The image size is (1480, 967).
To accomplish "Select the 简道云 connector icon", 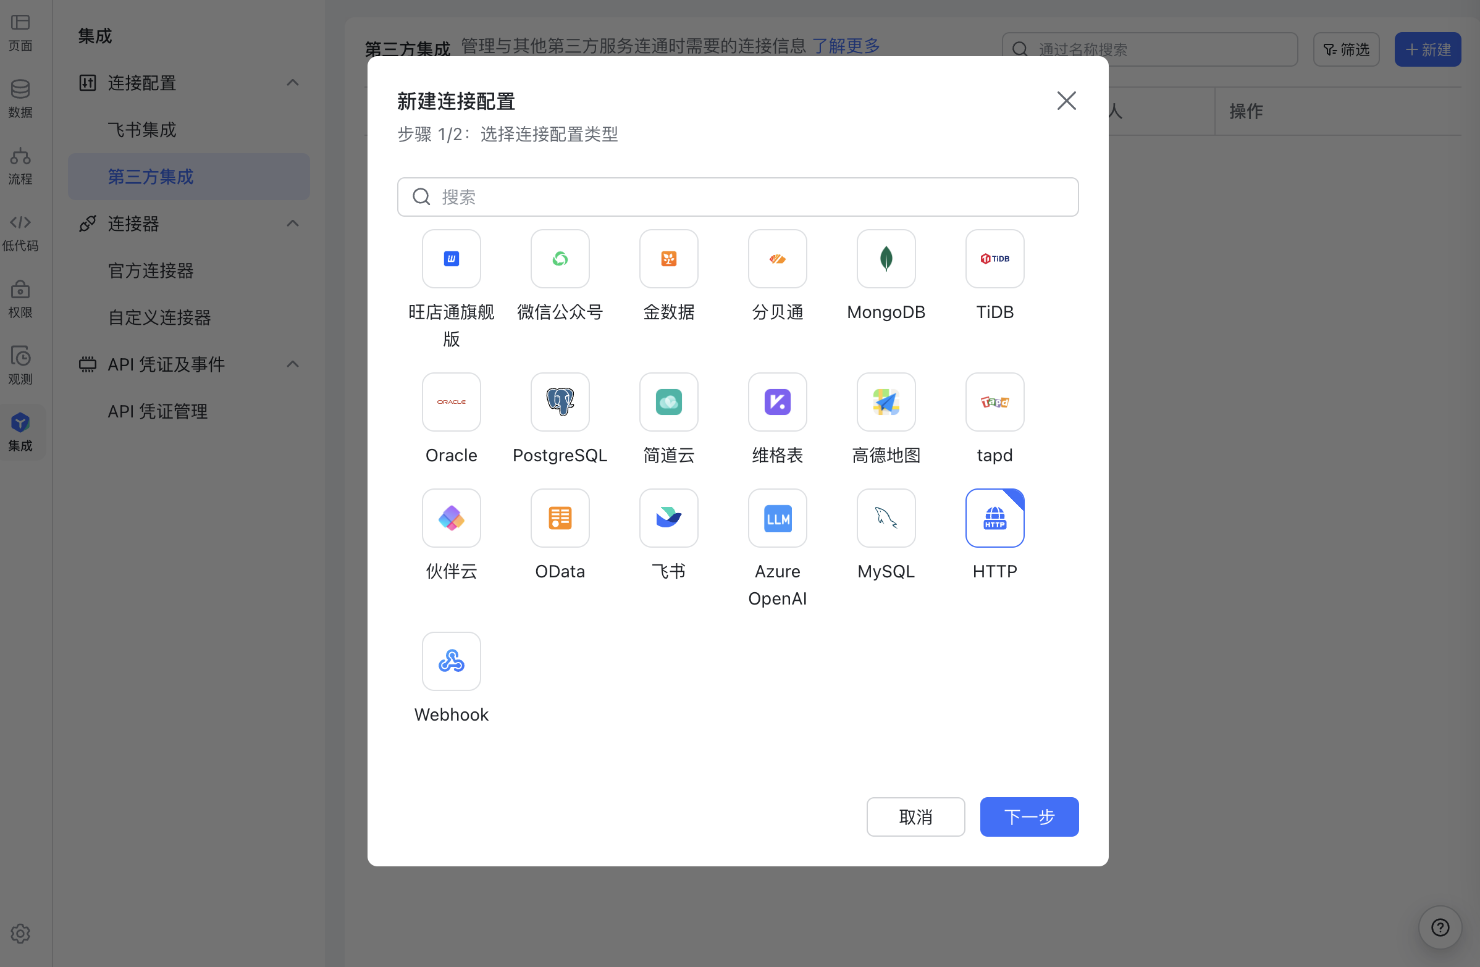I will click(x=668, y=402).
